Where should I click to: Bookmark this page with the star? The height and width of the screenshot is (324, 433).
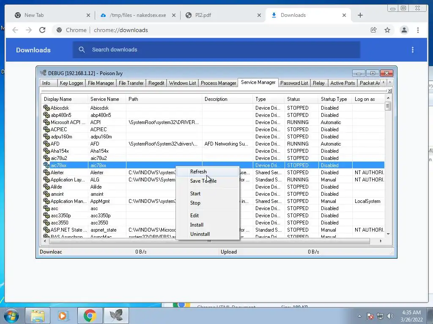tap(387, 30)
